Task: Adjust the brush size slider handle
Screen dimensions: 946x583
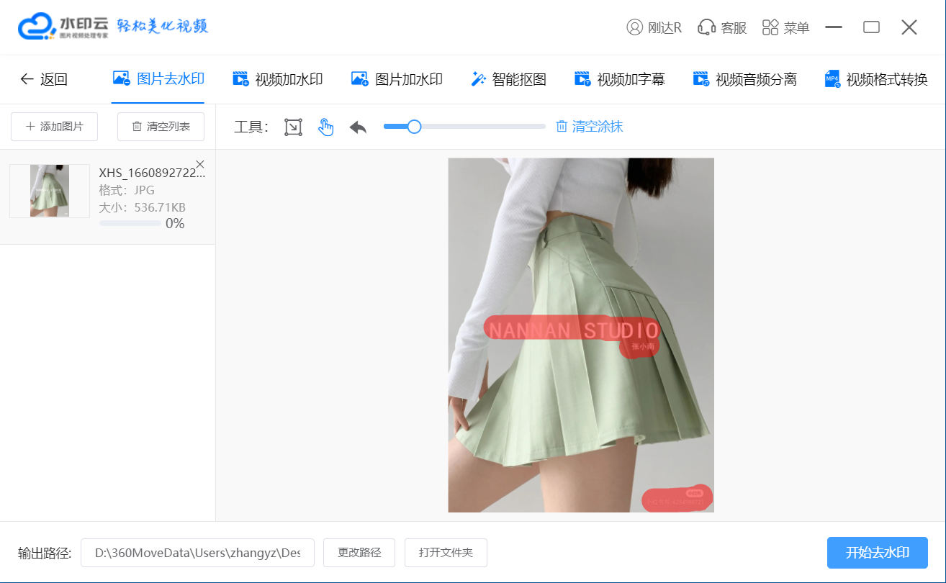Action: point(414,127)
